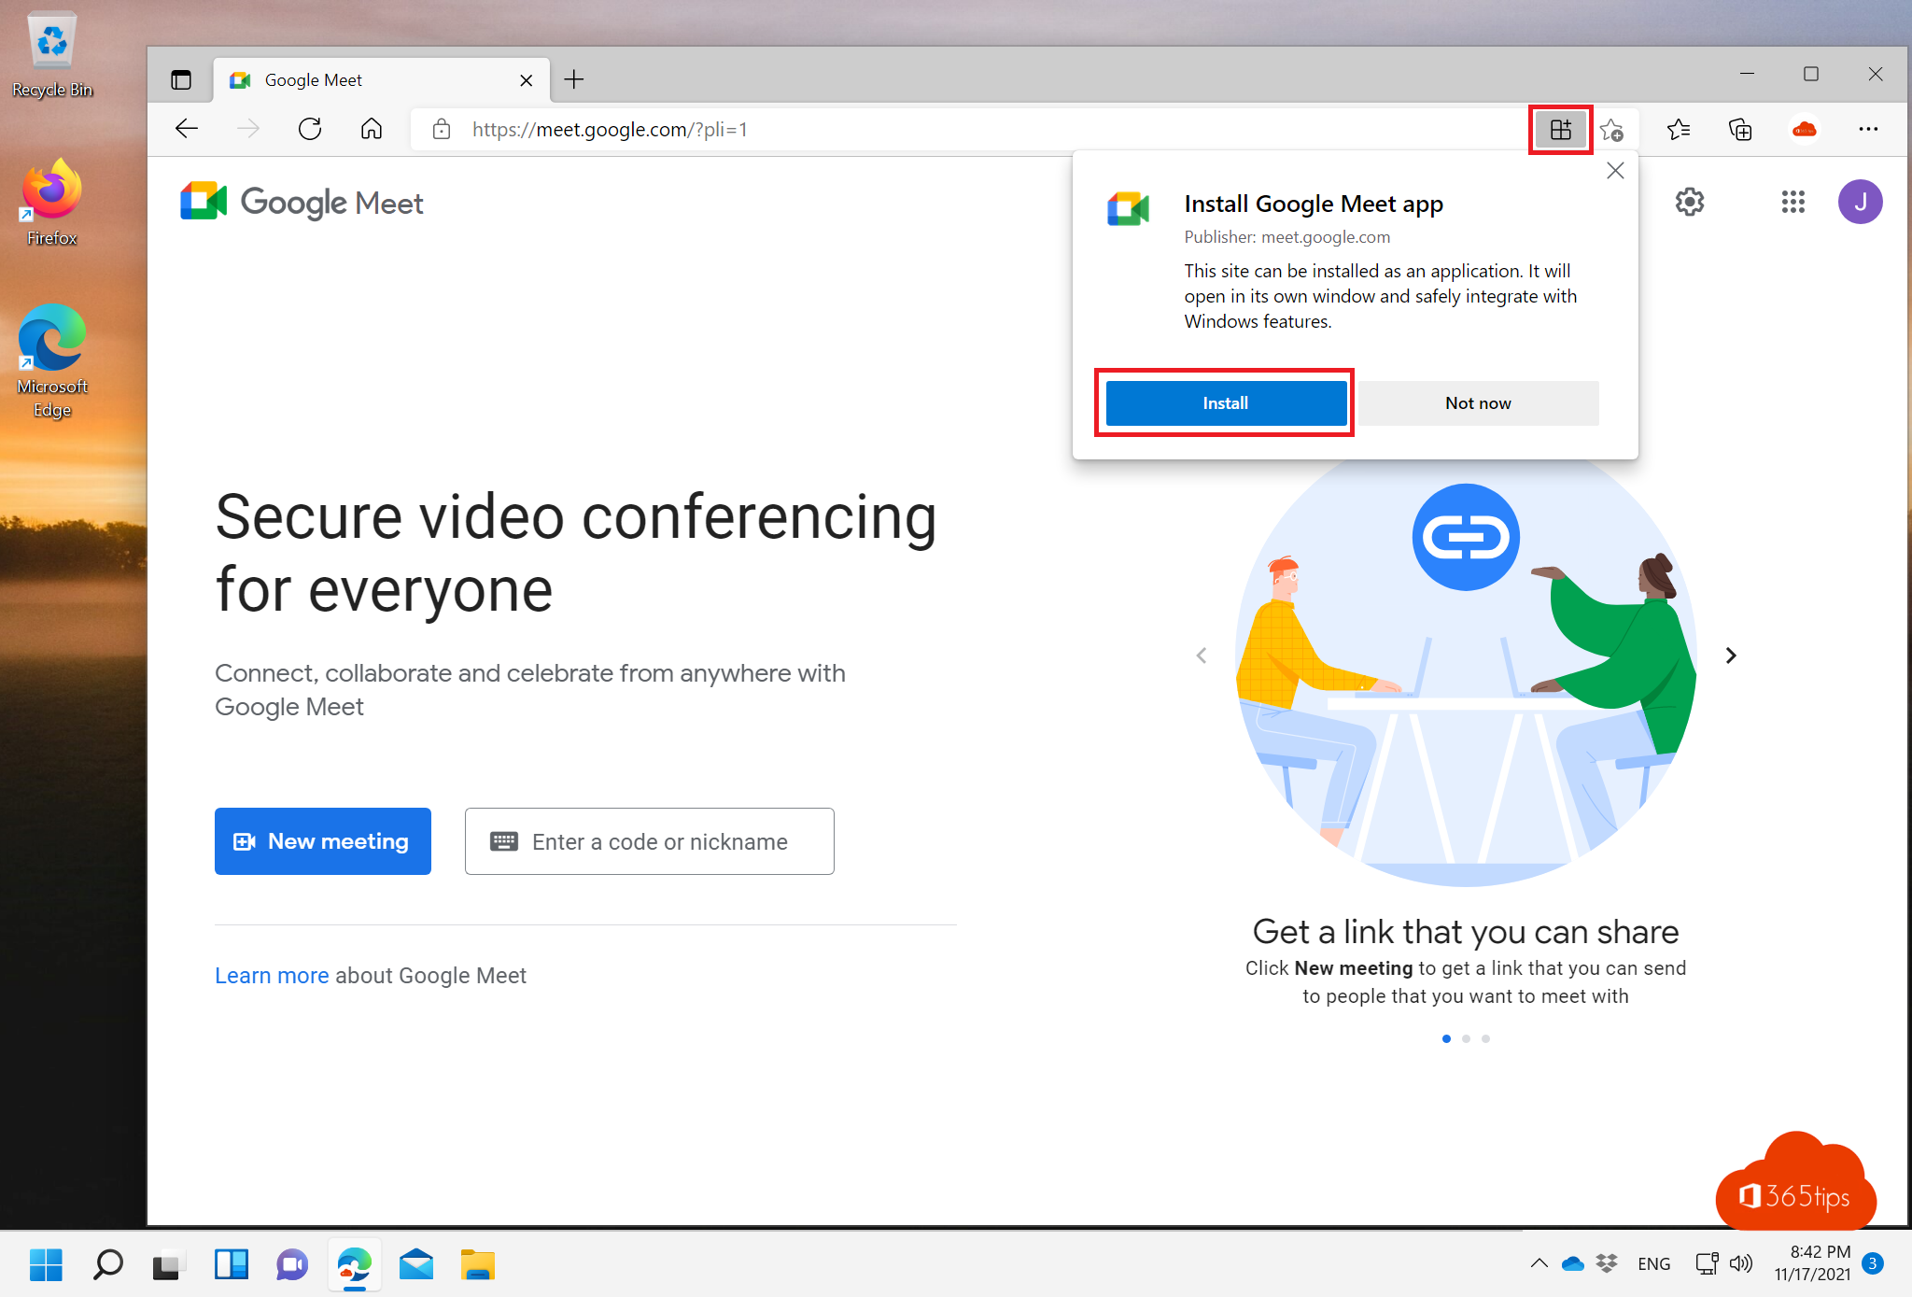This screenshot has width=1912, height=1297.
Task: Select the second carousel indicator dot
Action: (1466, 1038)
